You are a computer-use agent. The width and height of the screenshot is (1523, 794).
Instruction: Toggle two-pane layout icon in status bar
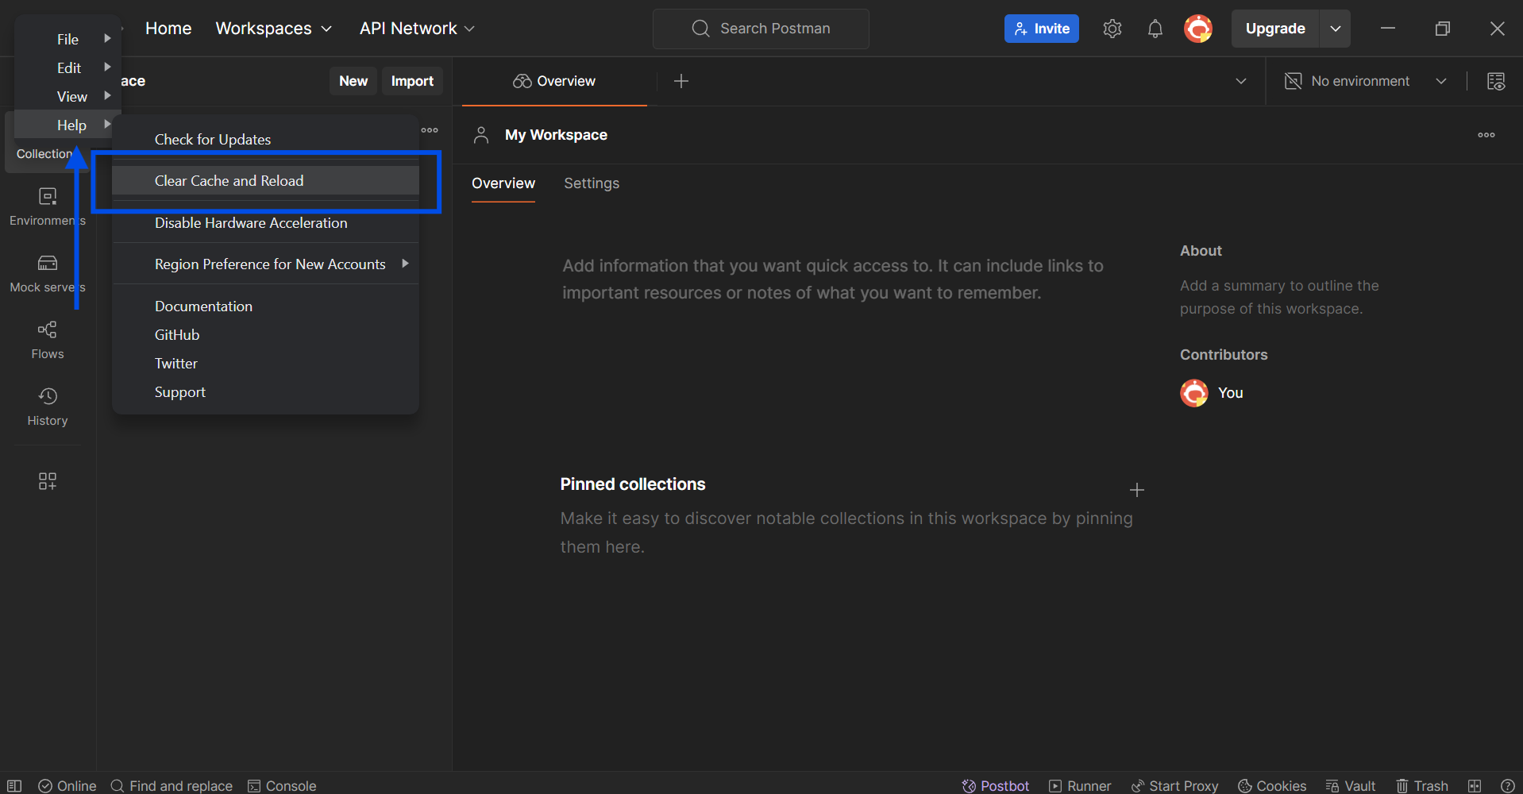(1475, 785)
